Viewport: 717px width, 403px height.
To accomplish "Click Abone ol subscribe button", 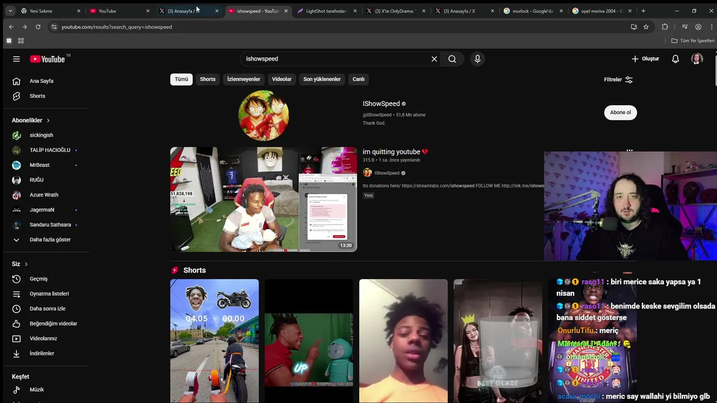I will 620,113.
